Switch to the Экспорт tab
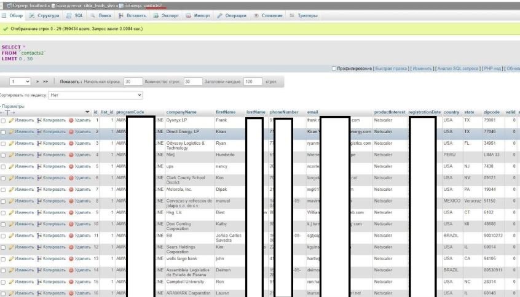520x297 pixels. [166, 15]
